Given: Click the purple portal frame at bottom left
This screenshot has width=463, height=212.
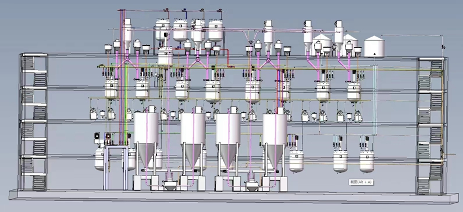Looking at the screenshot, I should point(116,167).
